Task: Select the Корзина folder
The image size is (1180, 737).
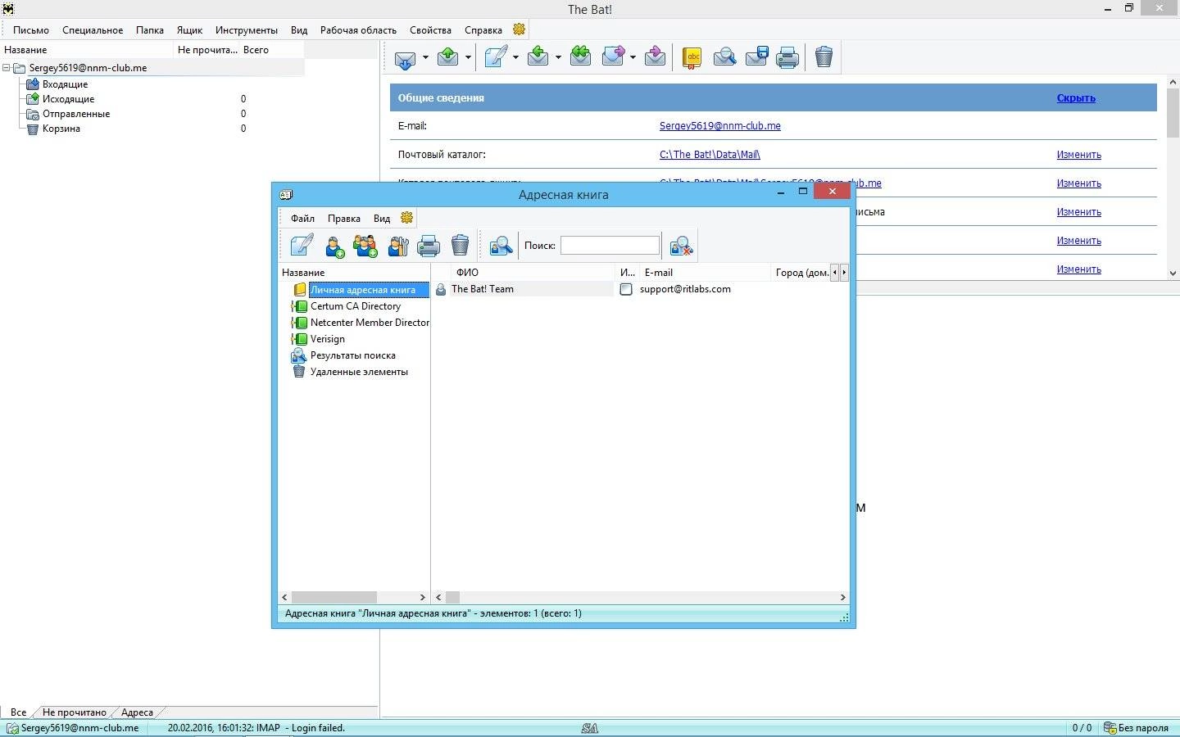Action: coord(61,129)
